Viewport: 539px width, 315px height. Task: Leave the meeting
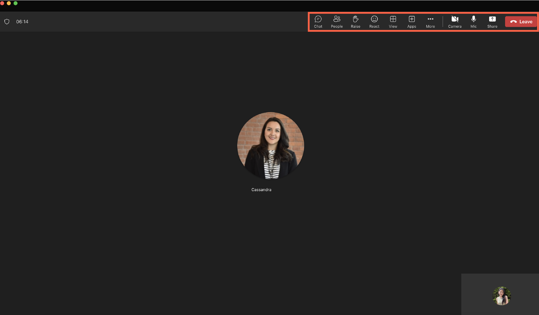point(521,22)
